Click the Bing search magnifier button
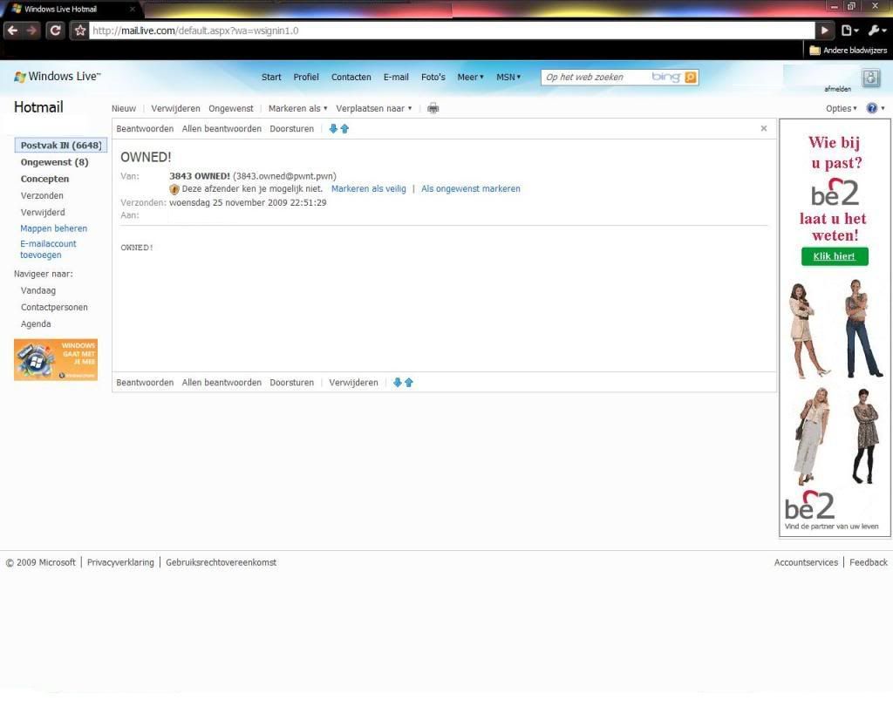The image size is (893, 714). tap(691, 77)
